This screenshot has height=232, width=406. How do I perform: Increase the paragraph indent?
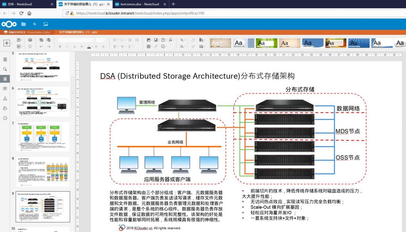click(x=137, y=40)
